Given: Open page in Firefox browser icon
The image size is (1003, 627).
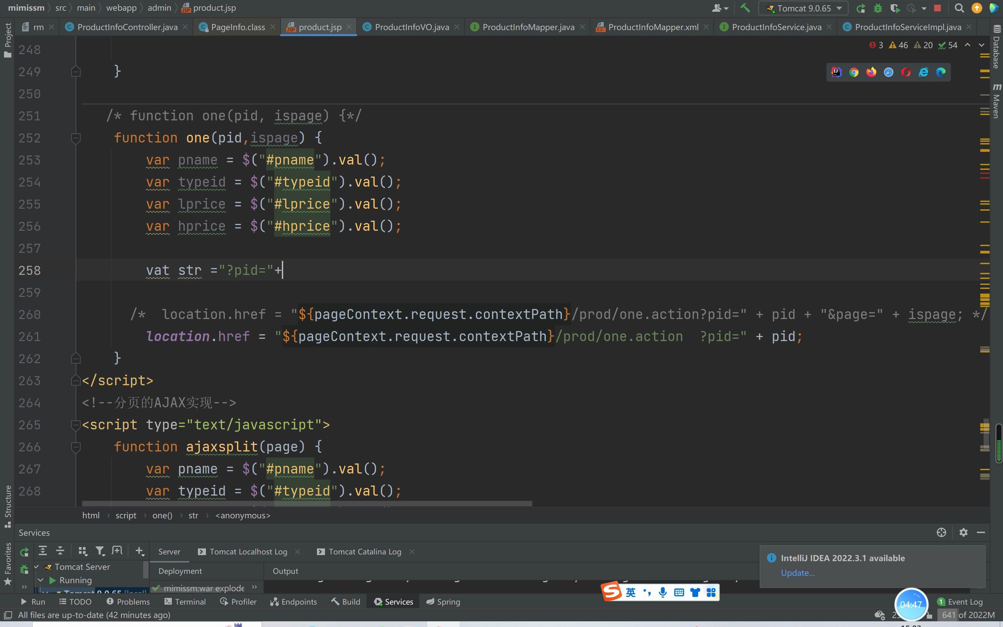Looking at the screenshot, I should click(x=871, y=72).
